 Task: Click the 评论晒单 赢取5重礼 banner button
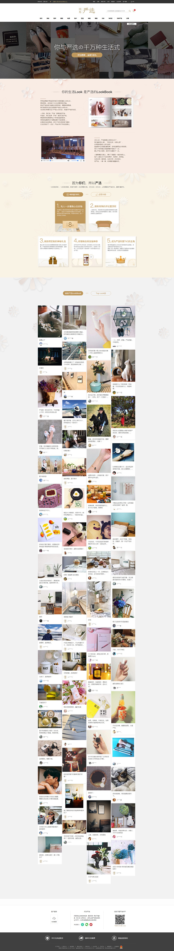pos(87,55)
